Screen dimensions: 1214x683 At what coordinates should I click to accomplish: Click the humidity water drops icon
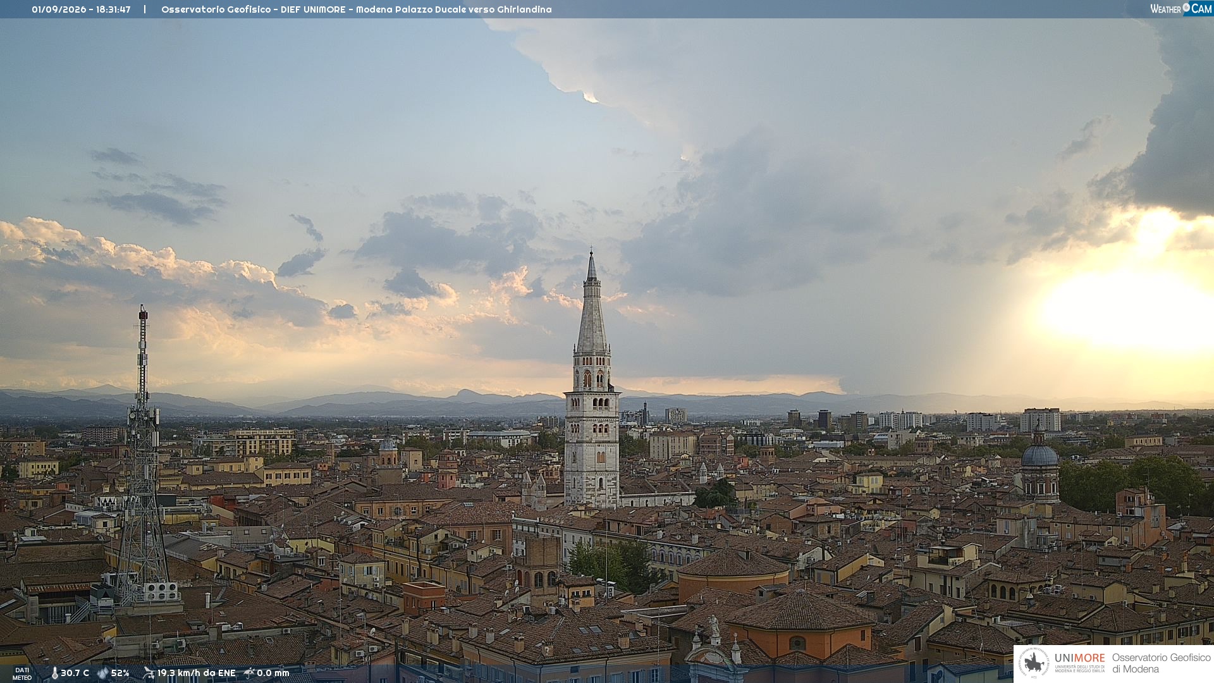pyautogui.click(x=102, y=673)
